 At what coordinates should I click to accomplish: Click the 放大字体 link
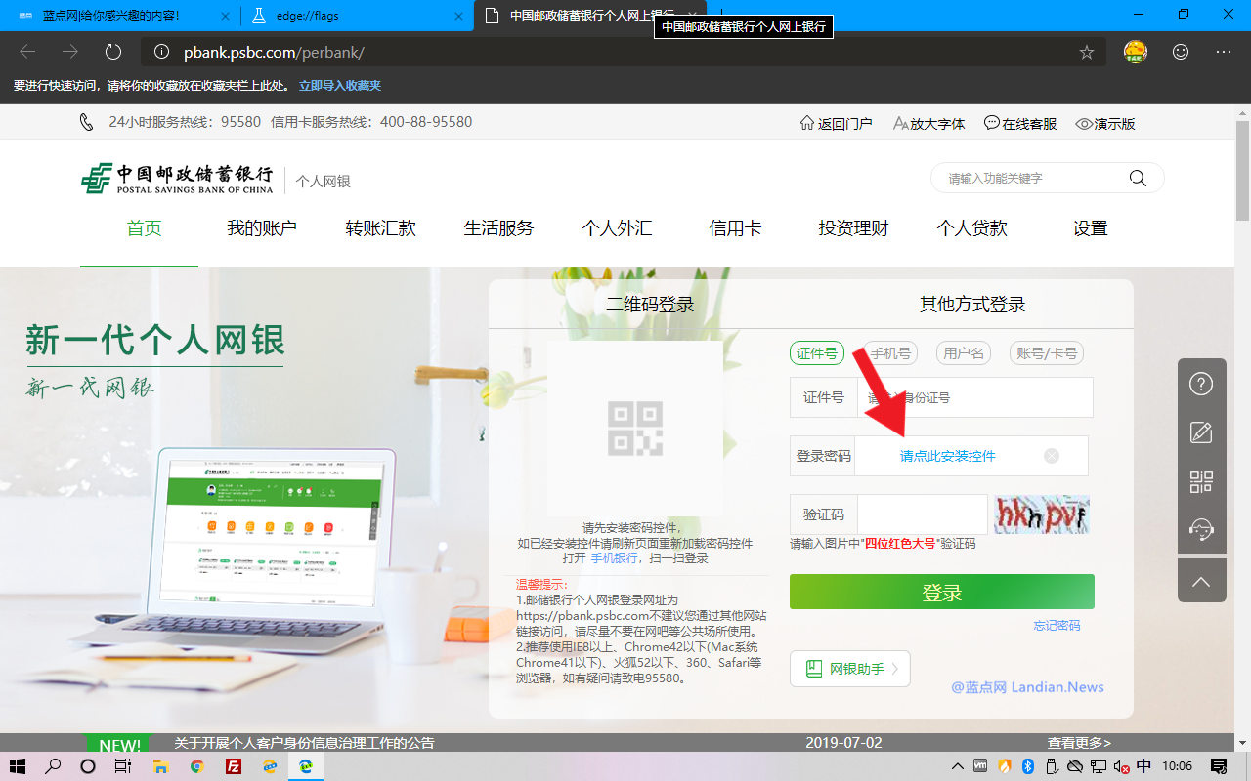(x=929, y=124)
